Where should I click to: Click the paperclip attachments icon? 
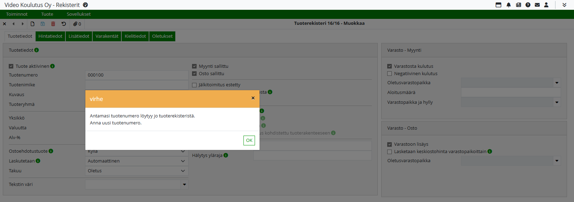click(x=77, y=24)
